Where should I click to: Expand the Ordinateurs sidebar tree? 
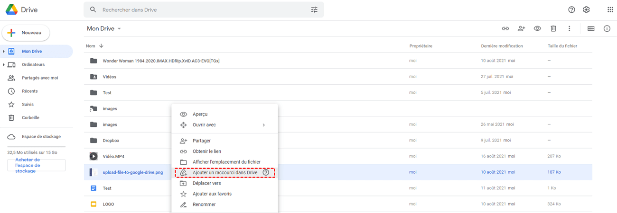click(4, 64)
